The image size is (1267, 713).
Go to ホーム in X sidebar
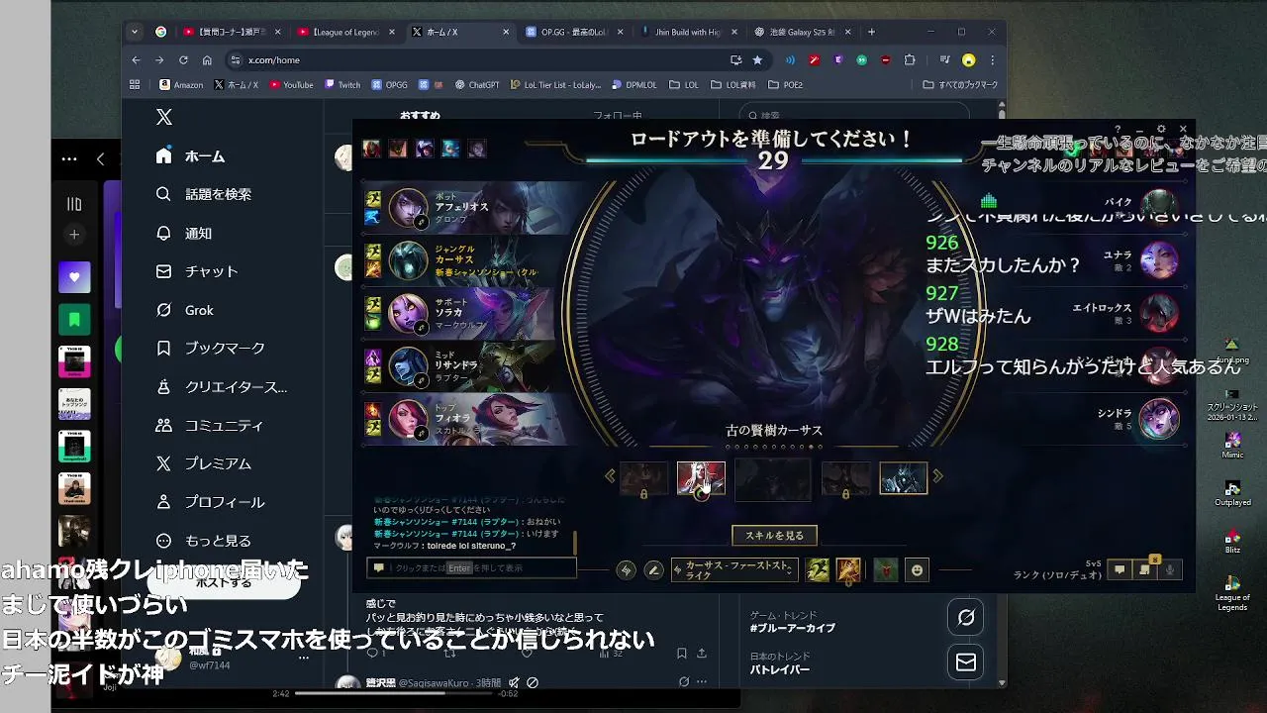pos(190,156)
